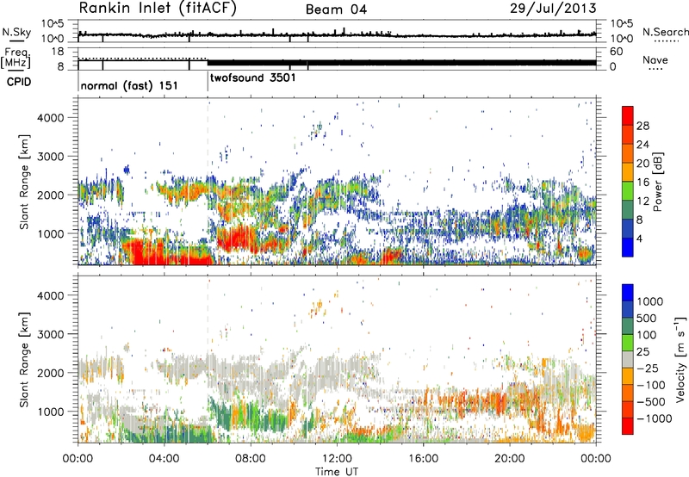Click the 'Nave' legend label

pos(655,59)
